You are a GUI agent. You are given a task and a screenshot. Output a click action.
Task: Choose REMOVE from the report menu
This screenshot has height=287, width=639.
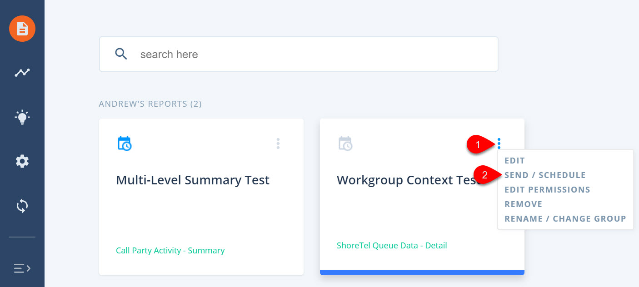pos(524,204)
